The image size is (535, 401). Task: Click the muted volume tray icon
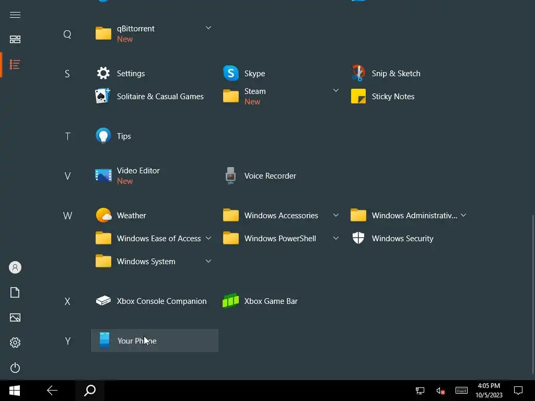tap(440, 391)
